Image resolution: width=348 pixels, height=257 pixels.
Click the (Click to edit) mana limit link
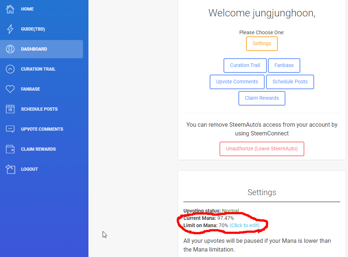(244, 225)
